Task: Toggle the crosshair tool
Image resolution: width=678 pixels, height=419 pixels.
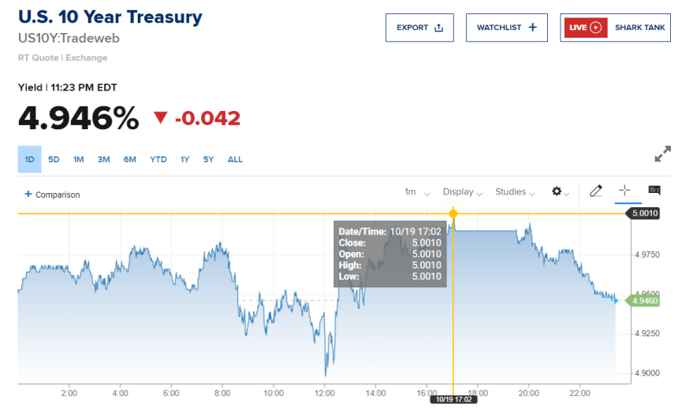Action: [x=624, y=191]
